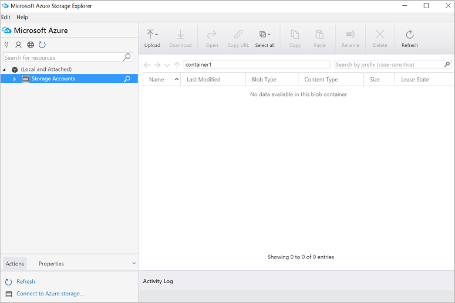
Task: Expand the Storage Accounts tree node
Action: (x=15, y=79)
